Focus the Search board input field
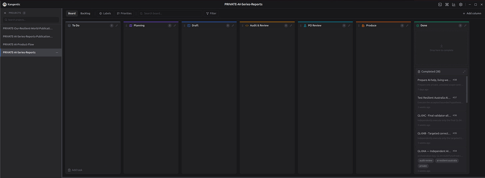This screenshot has width=485, height=178. (170, 13)
